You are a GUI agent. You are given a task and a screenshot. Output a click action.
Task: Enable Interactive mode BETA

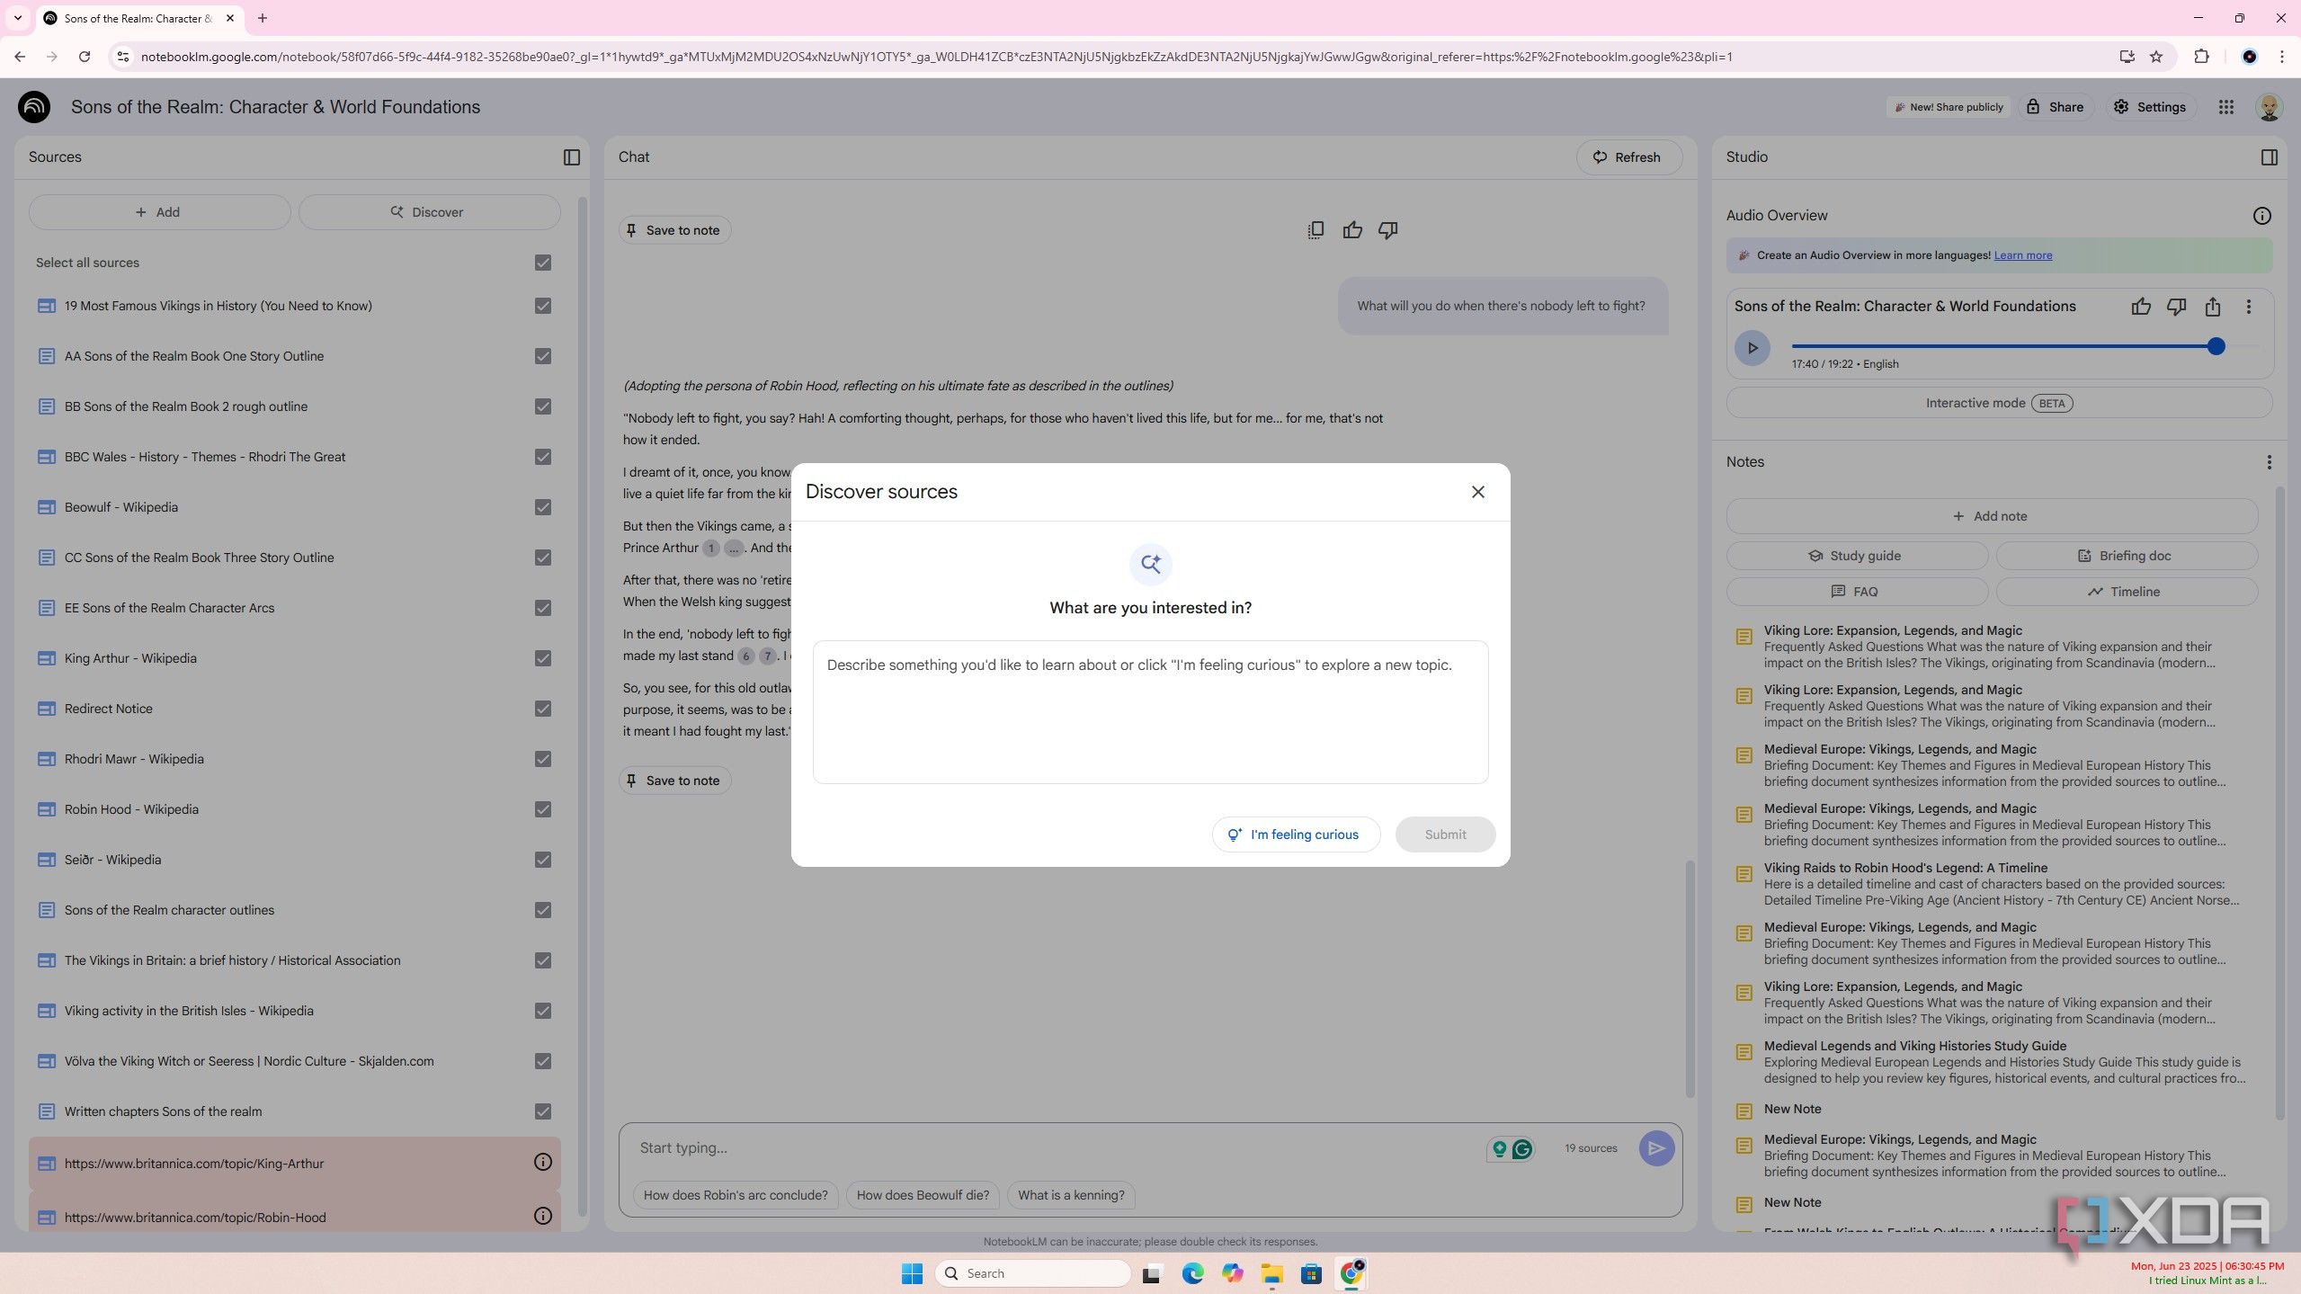tap(1998, 403)
